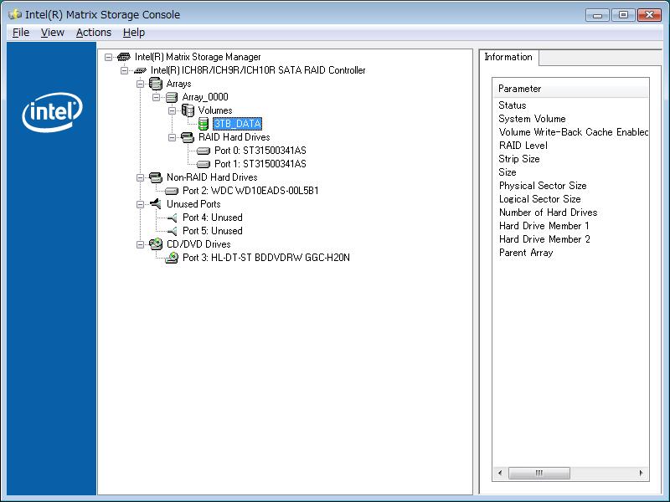Select the Information tab
Viewport: 670px width, 502px height.
pos(508,57)
